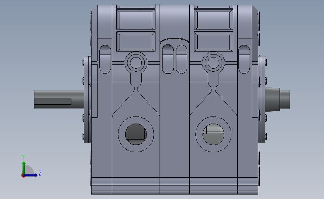This screenshot has width=324, height=199.
Task: Click the green Y axis arrow of the triad
Action: coord(24,168)
